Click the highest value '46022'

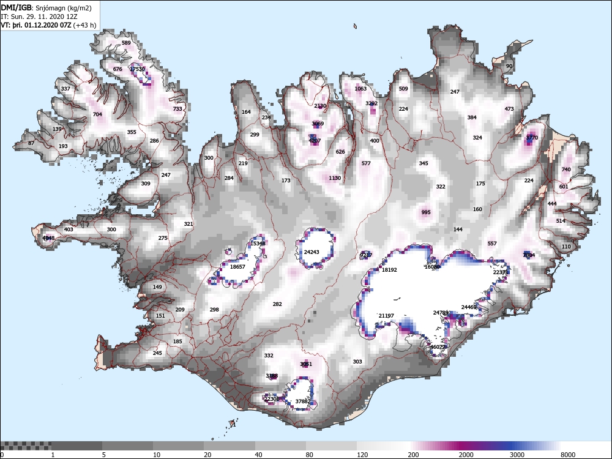pyautogui.click(x=438, y=347)
